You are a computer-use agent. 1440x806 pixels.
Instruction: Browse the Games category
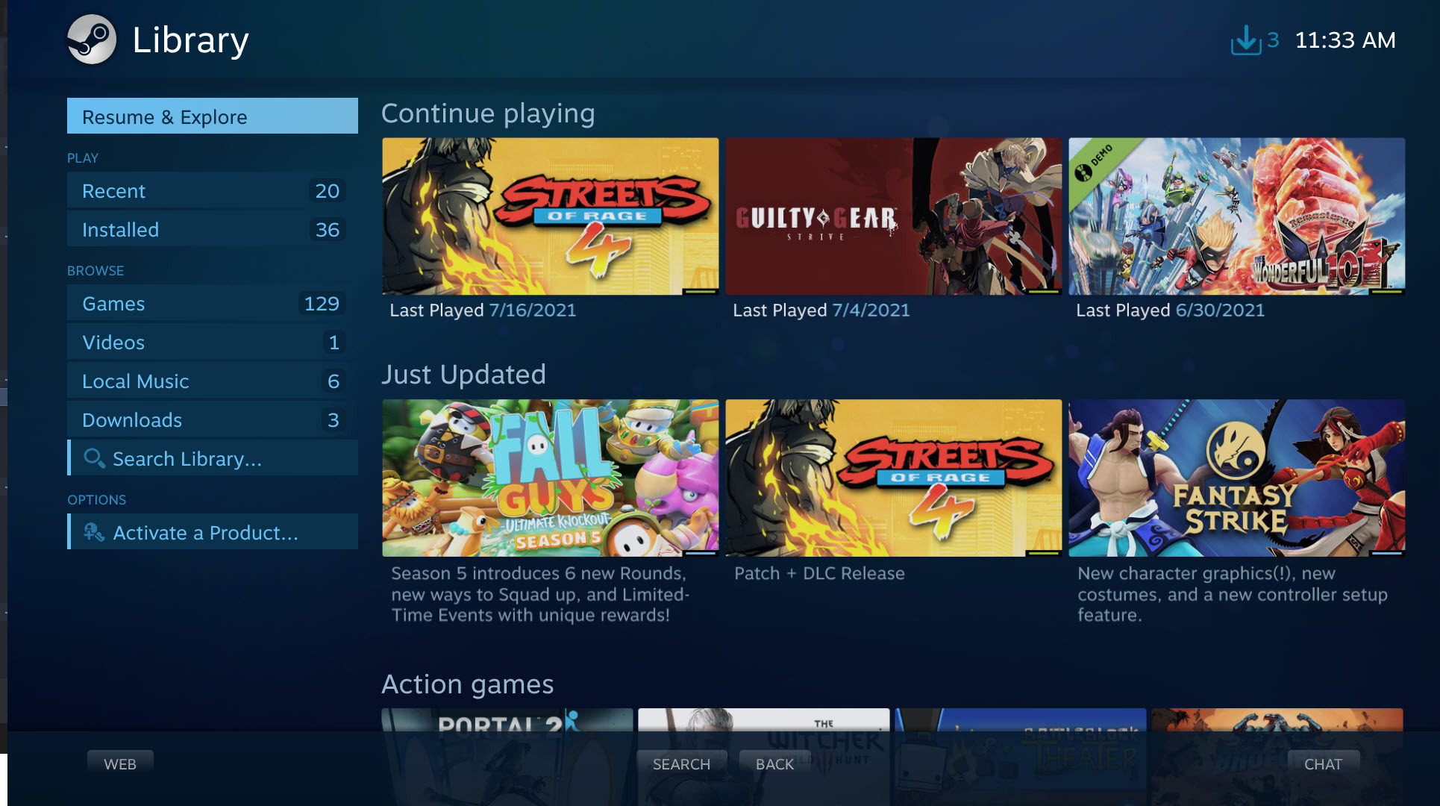tap(213, 303)
